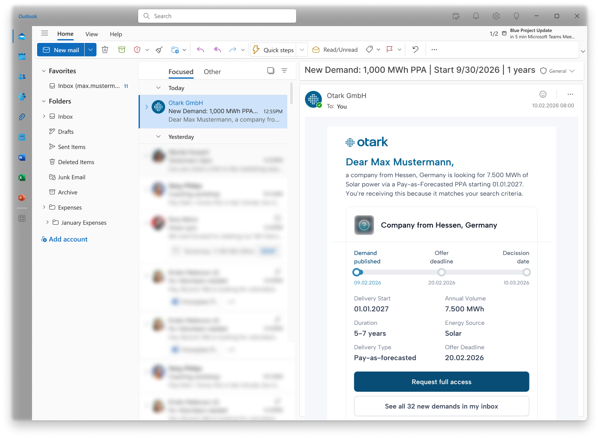The image size is (599, 438).
Task: Launch Word from the Outlook app bar
Action: (21, 157)
